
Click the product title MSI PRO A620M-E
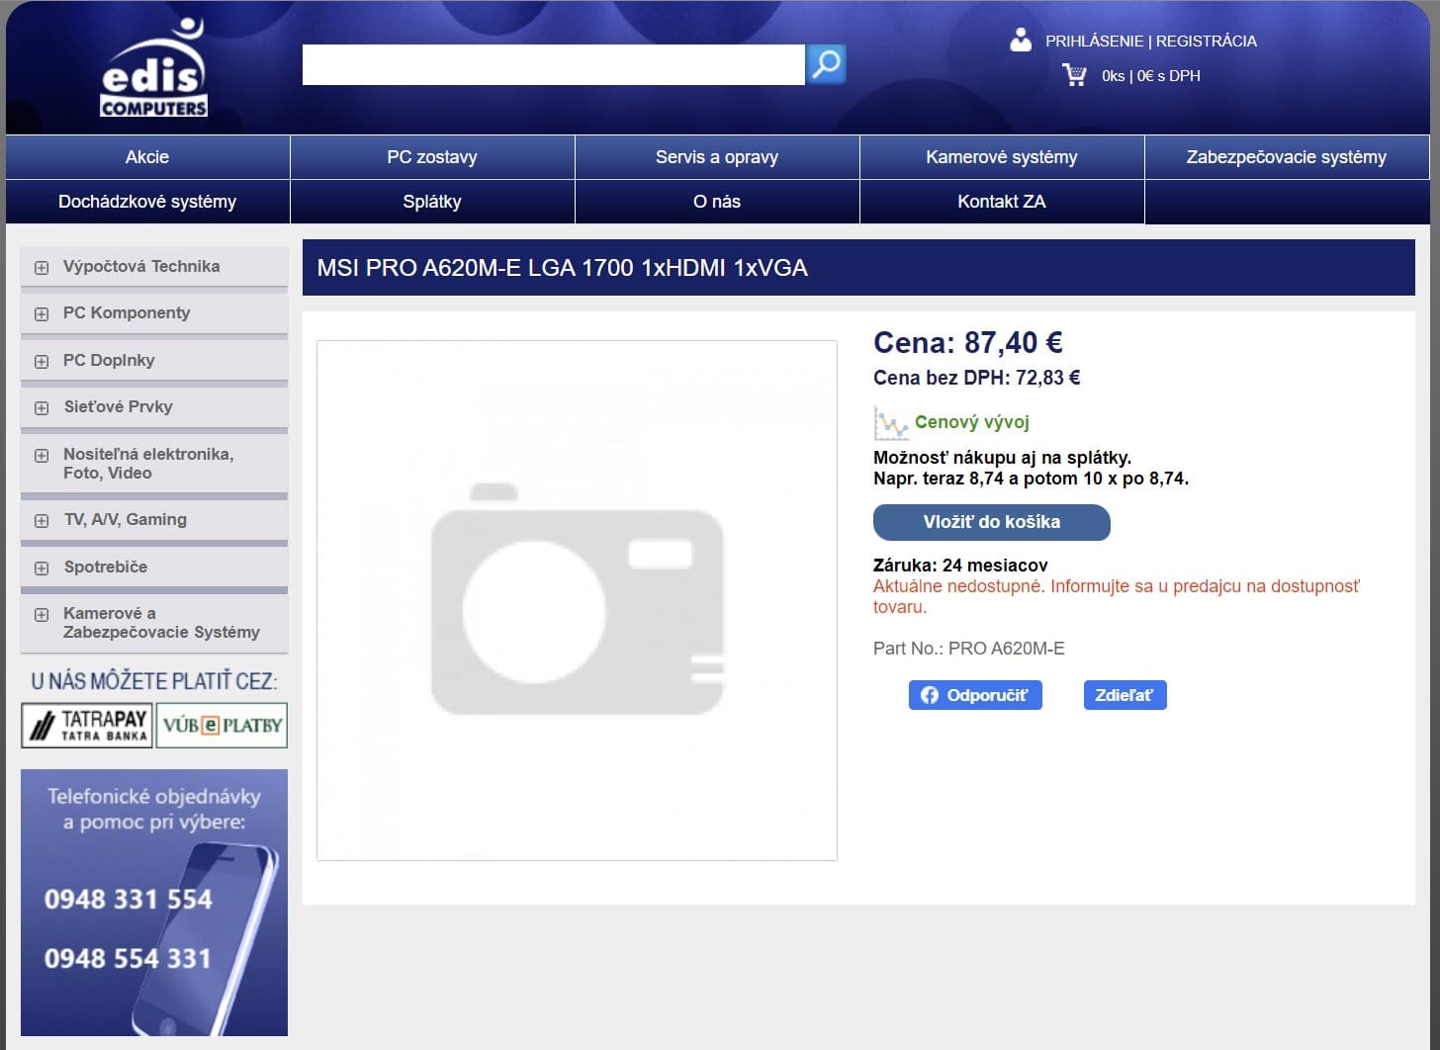pos(562,268)
